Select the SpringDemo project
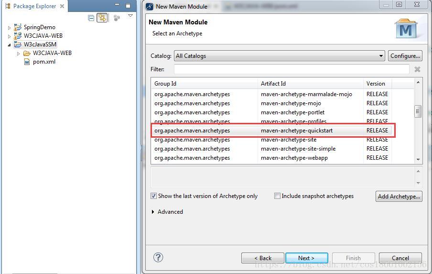Screen dimensions: 432x274 39,27
